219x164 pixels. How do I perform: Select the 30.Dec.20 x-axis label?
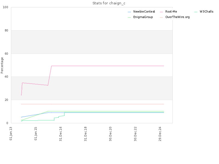pos(110,134)
